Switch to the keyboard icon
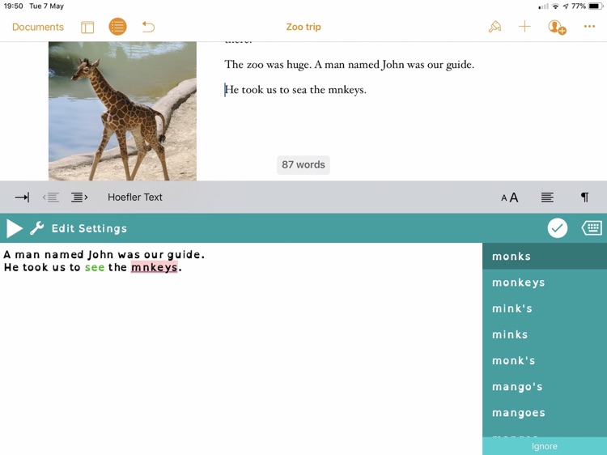Viewport: 607px width, 455px height. (592, 228)
